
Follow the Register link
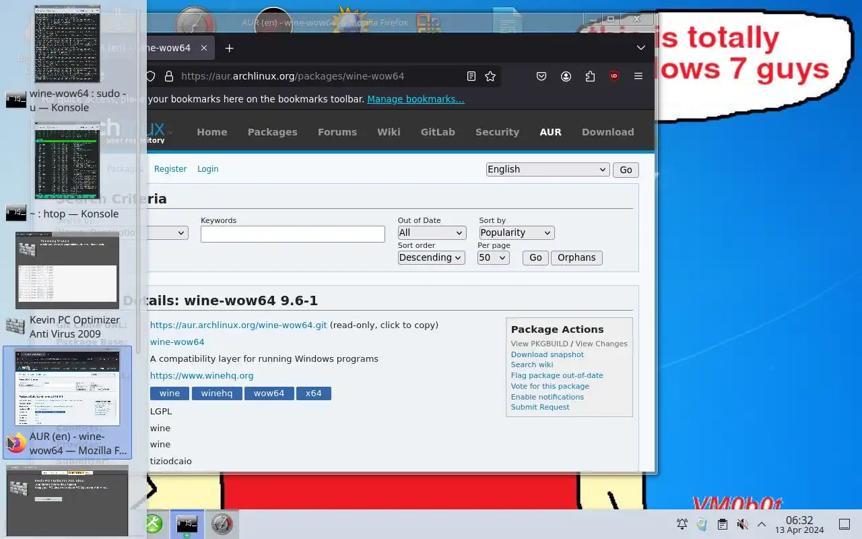pyautogui.click(x=170, y=169)
